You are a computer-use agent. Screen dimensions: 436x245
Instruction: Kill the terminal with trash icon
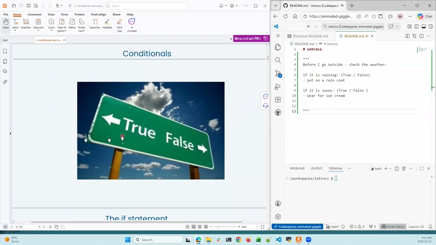404,168
